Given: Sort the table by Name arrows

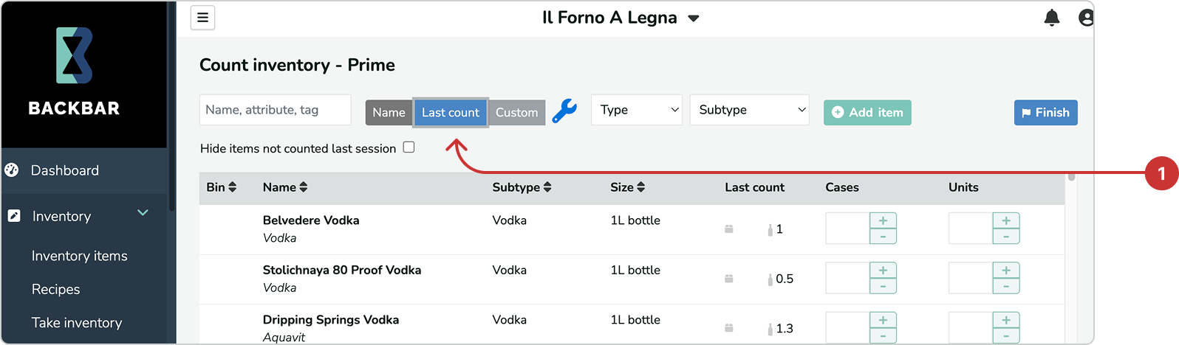Looking at the screenshot, I should tap(303, 187).
